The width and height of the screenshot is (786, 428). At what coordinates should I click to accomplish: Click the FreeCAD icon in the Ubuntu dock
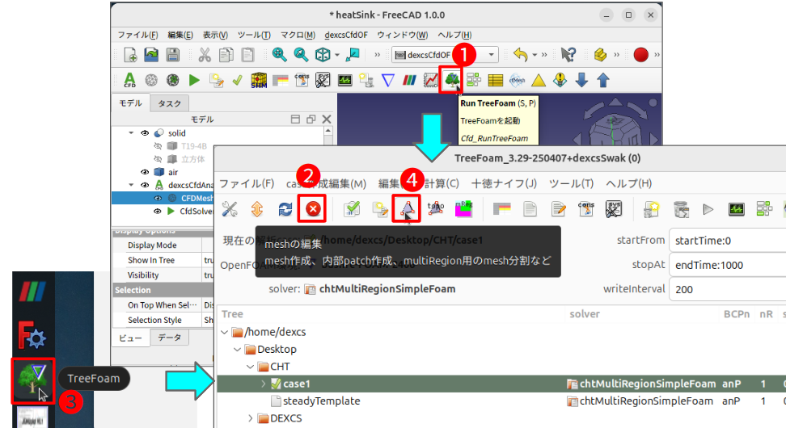point(32,334)
